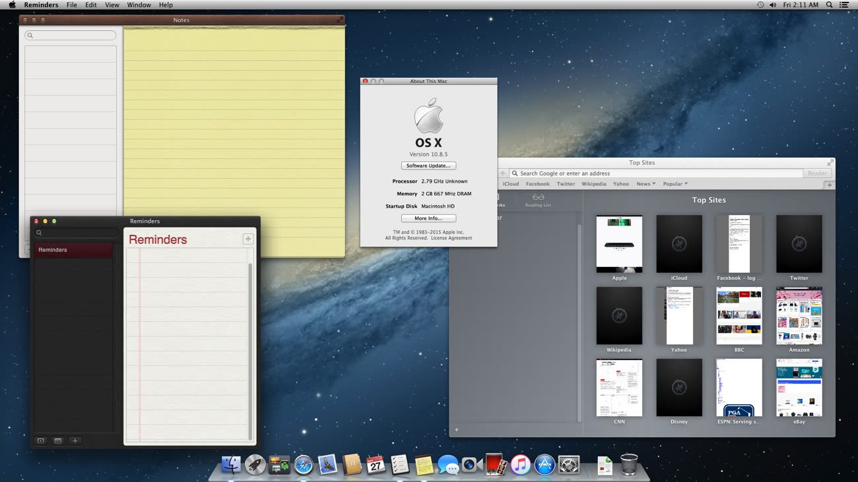Open Launchpad from the dock
Screen dimensions: 858x482
255,465
